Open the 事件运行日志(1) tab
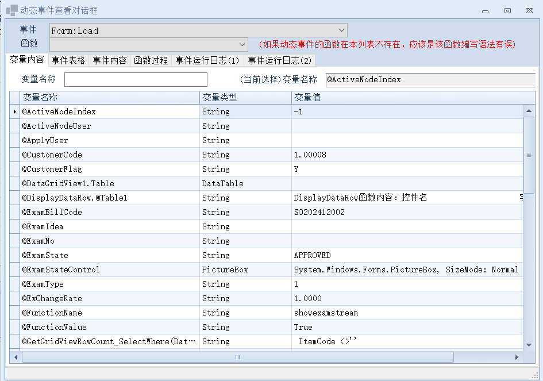The width and height of the screenshot is (543, 381). 207,60
